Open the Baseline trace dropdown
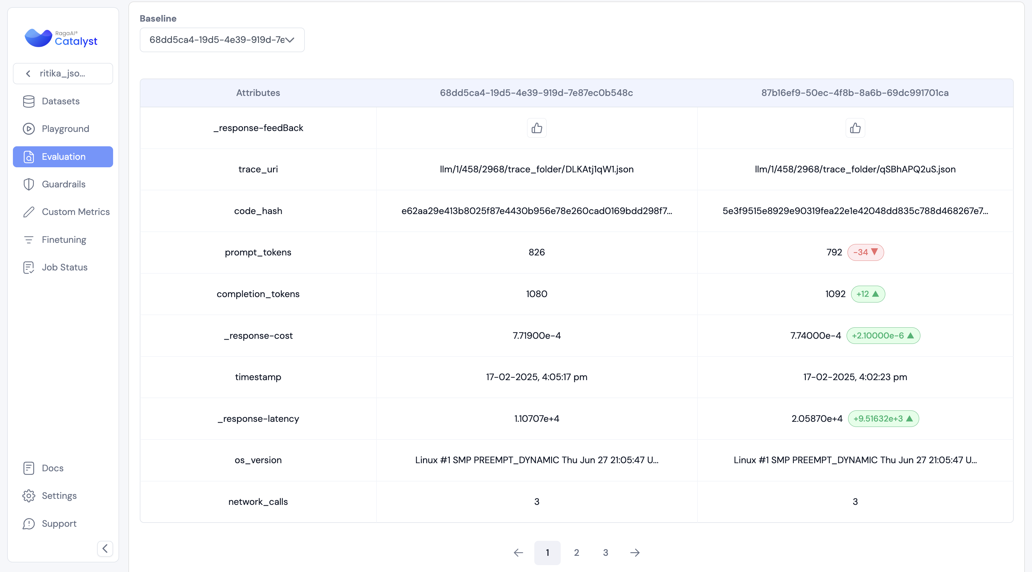 [x=222, y=40]
